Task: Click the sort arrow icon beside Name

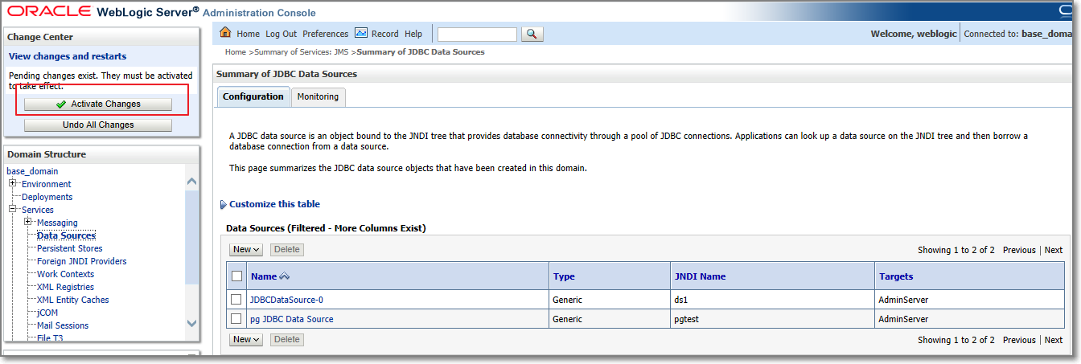Action: pyautogui.click(x=284, y=276)
